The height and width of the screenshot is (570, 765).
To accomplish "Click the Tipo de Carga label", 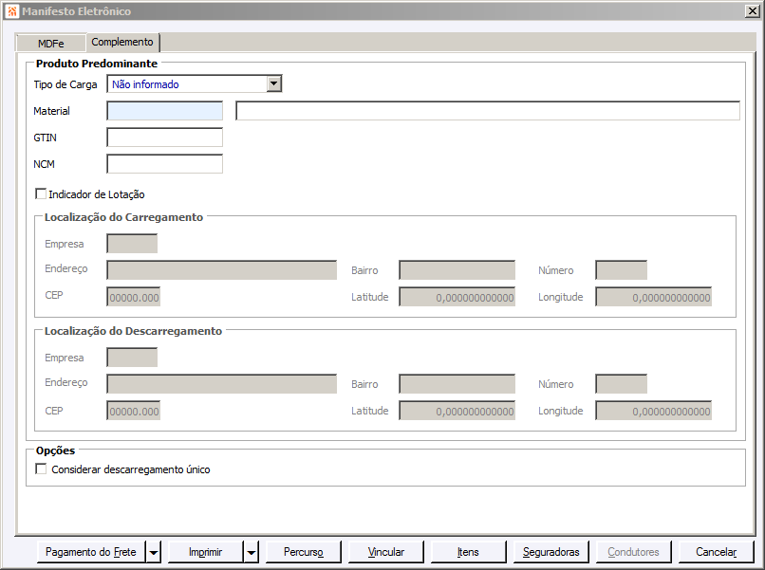I will click(65, 84).
